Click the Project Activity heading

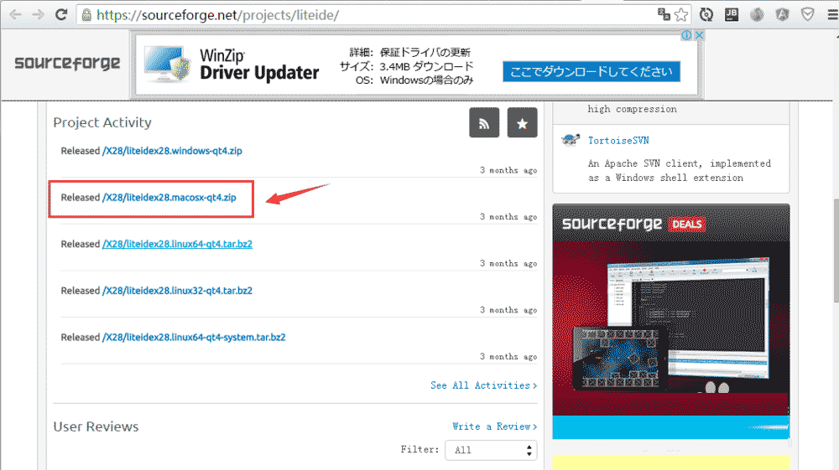tap(102, 122)
